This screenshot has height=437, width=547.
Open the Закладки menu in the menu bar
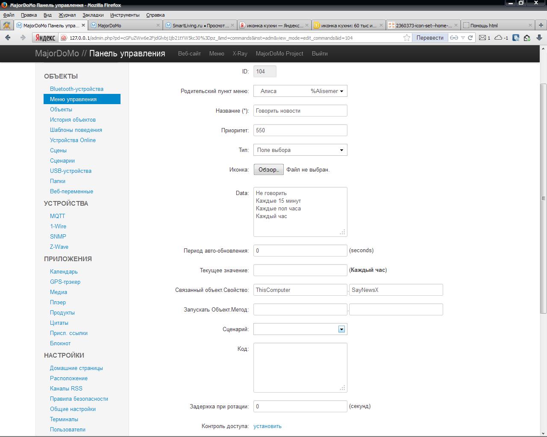93,15
